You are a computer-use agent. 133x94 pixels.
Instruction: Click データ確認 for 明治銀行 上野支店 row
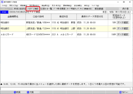click(x=123, y=28)
